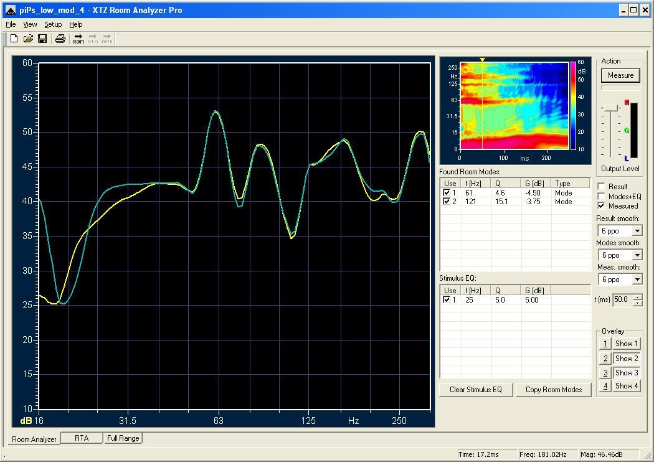Select the Room Analyzer tab
654x470 pixels.
point(34,439)
